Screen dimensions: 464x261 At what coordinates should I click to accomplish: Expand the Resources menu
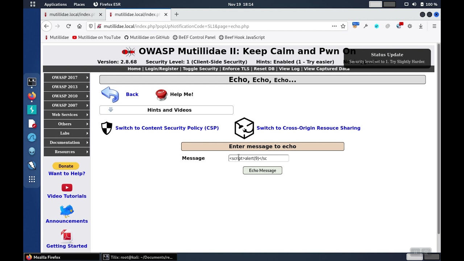coord(67,152)
